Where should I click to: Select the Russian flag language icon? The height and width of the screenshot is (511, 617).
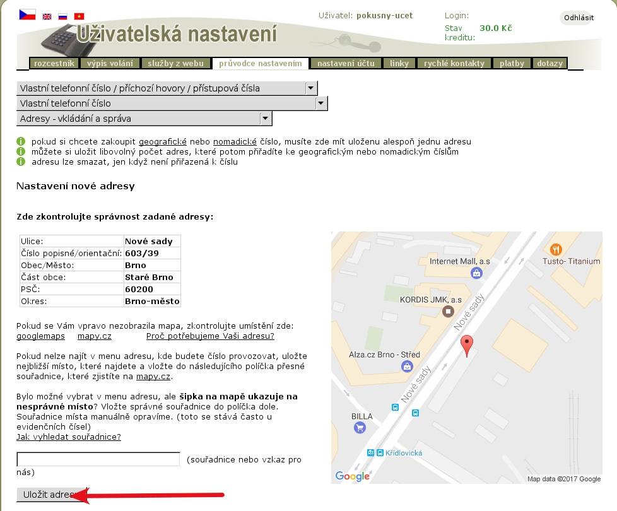[x=63, y=16]
